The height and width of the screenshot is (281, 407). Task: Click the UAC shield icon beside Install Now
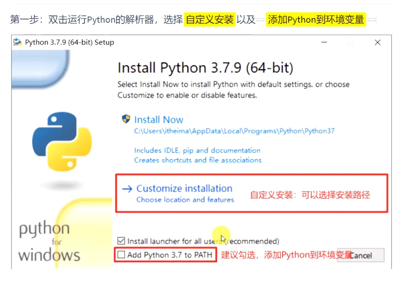pyautogui.click(x=126, y=119)
